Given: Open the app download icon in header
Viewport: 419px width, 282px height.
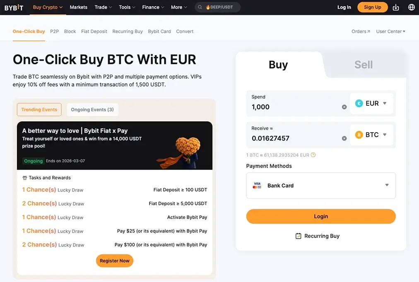Looking at the screenshot, I should 395,7.
